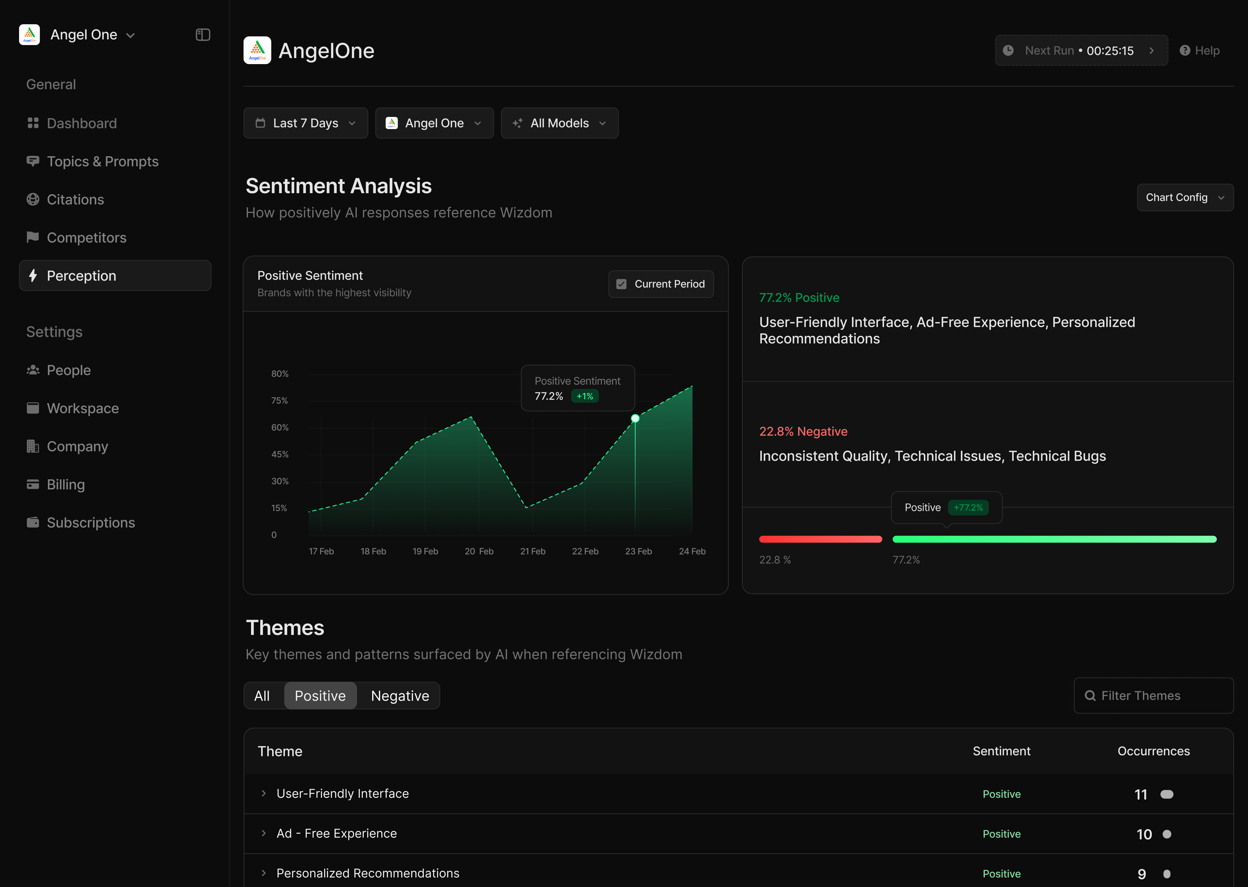1248x887 pixels.
Task: Open the Chart Config button
Action: [1185, 197]
